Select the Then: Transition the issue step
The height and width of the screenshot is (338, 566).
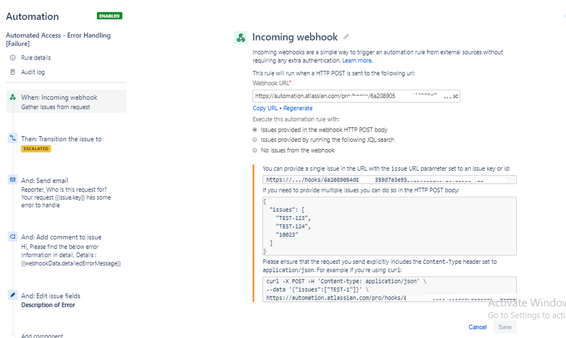click(x=61, y=139)
